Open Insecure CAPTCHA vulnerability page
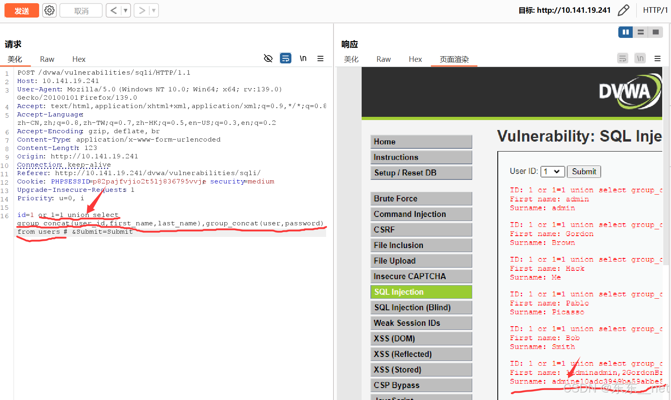 [421, 276]
